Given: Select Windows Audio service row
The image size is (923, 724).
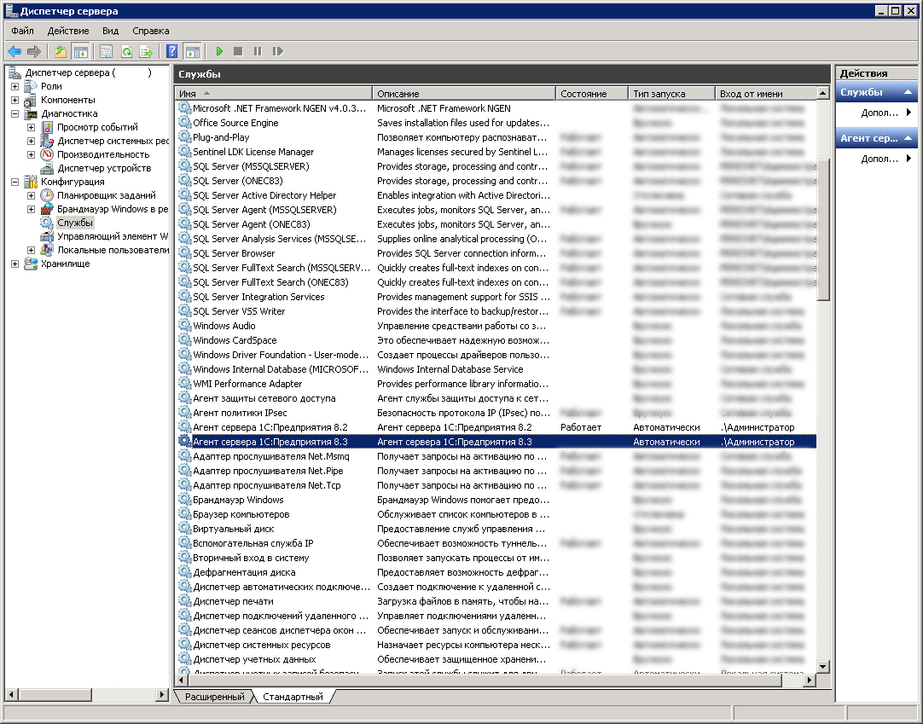Looking at the screenshot, I should 496,326.
